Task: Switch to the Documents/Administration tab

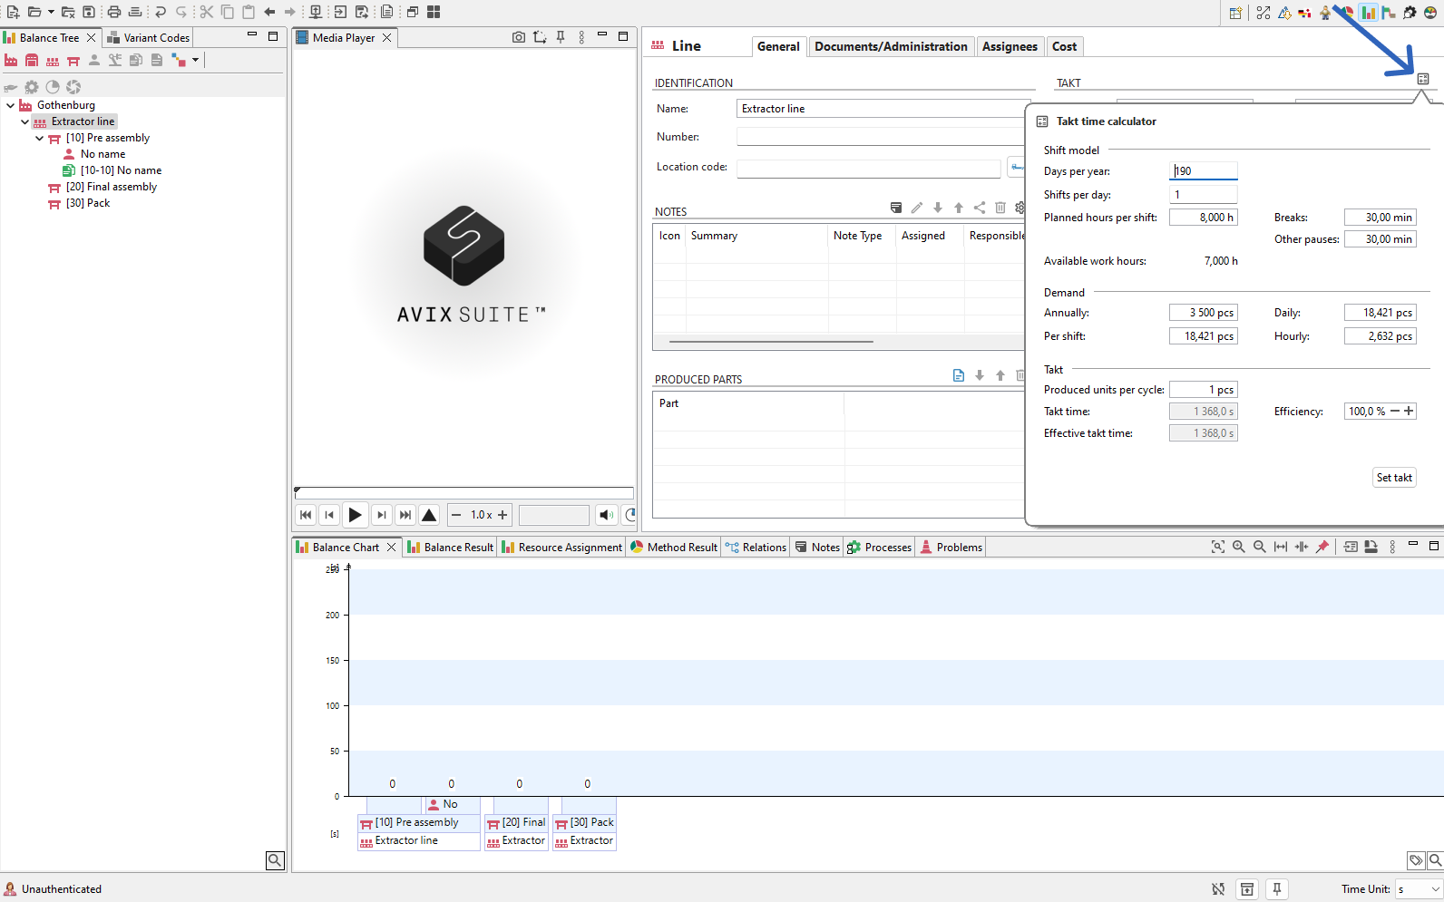Action: coord(890,46)
